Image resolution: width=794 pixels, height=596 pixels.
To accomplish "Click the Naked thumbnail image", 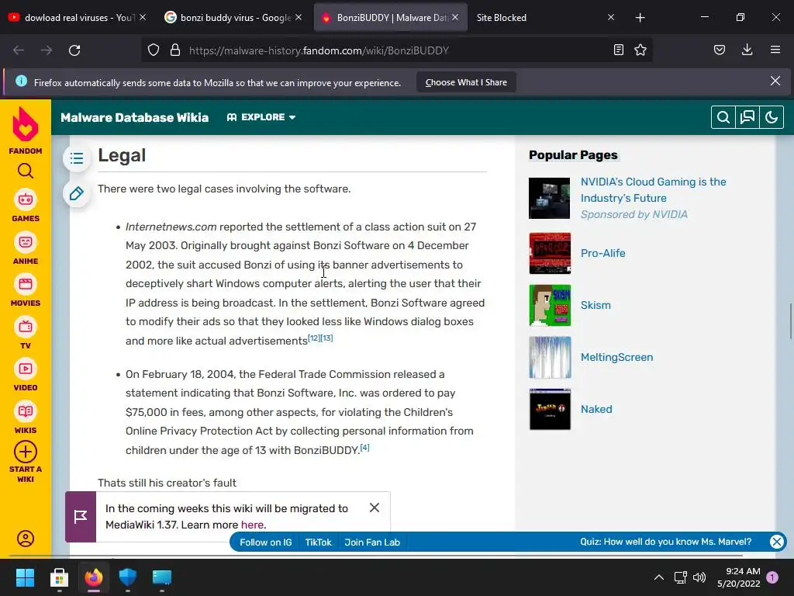I will pyautogui.click(x=550, y=410).
